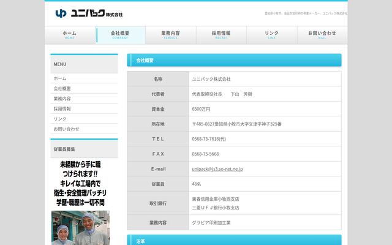Viewport: 392px width, 245px height.
Task: Click the 従業員募集 sidebar heading
Action: click(84, 149)
